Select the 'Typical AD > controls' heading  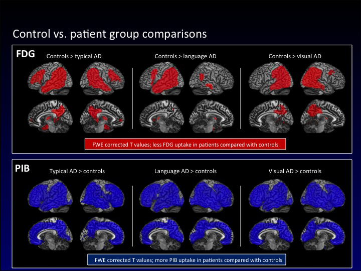77,171
